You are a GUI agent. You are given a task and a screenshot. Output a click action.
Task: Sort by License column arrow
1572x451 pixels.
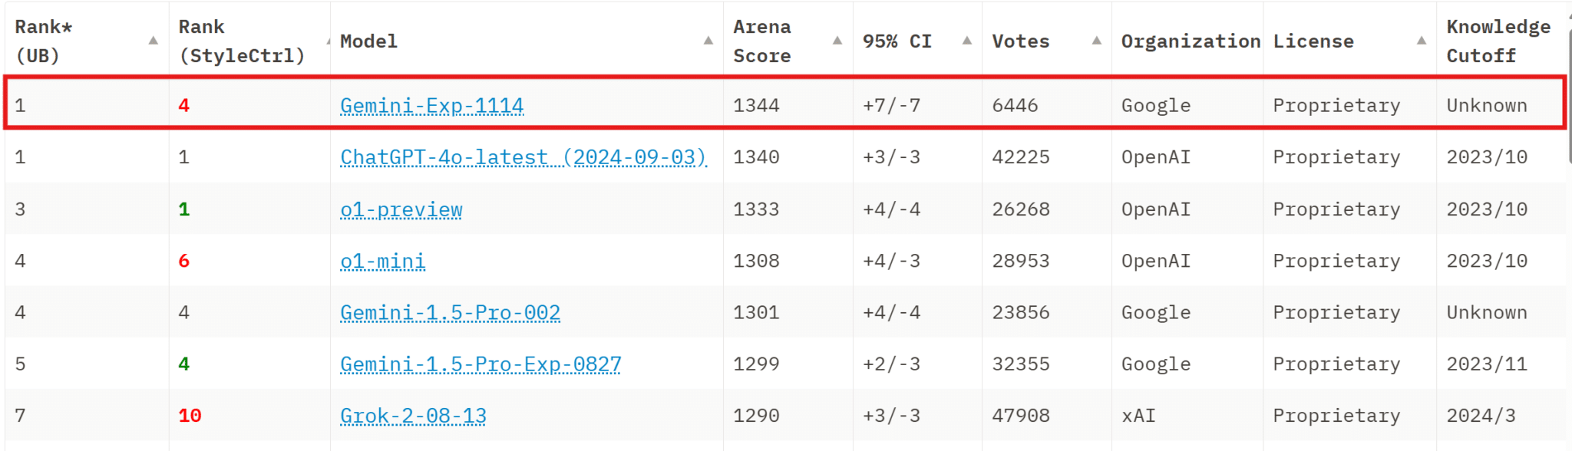(x=1422, y=41)
